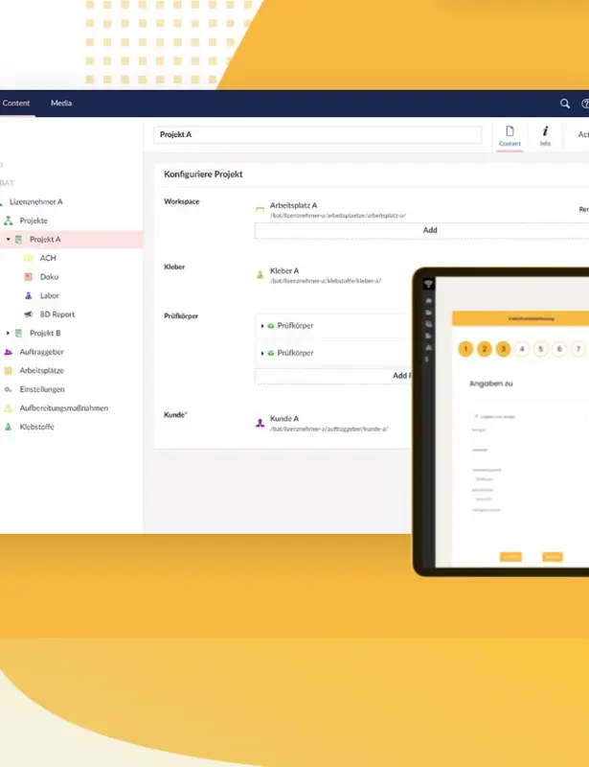Click the Kunde A person icon
589x767 pixels.
click(260, 423)
